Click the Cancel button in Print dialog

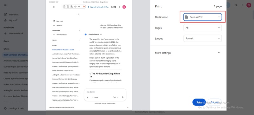pyautogui.click(x=215, y=102)
